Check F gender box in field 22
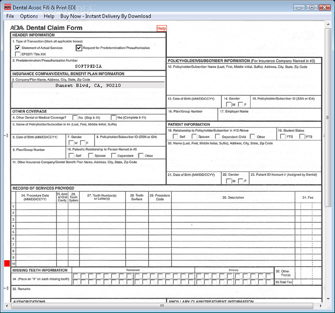Image resolution: width=335 pixels, height=313 pixels. tap(241, 181)
